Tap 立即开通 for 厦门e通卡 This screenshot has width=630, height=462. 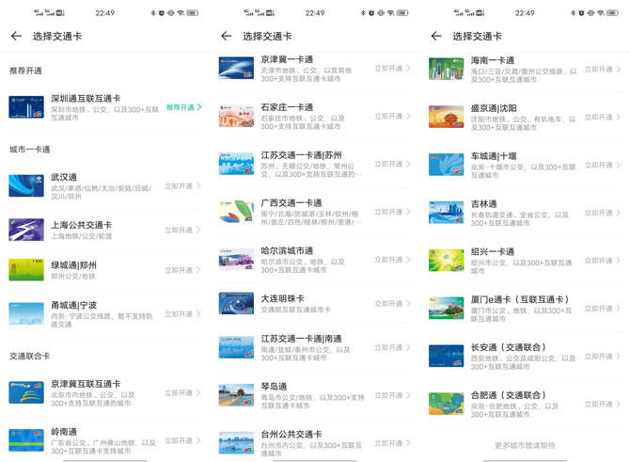(603, 309)
